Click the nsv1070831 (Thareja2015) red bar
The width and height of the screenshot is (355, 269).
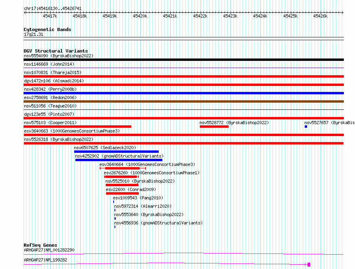tap(183, 76)
